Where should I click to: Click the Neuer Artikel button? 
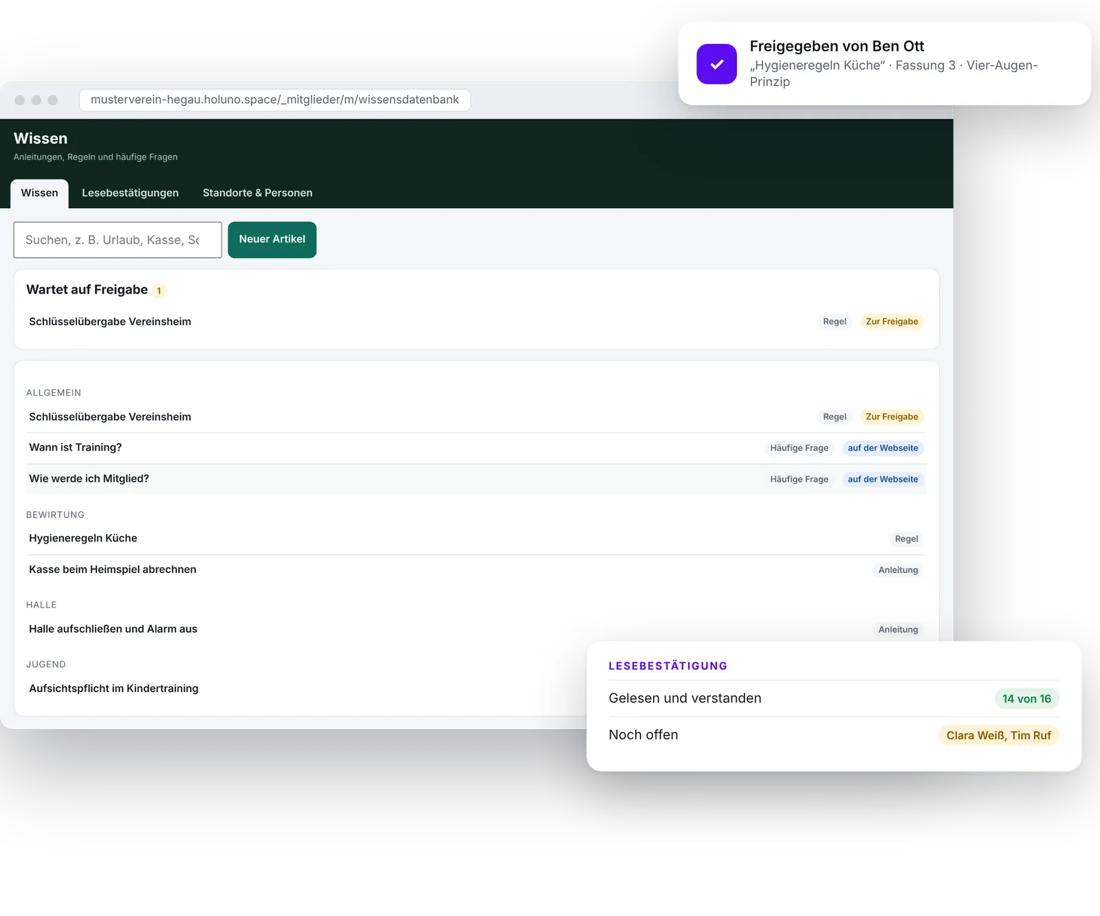[272, 240]
